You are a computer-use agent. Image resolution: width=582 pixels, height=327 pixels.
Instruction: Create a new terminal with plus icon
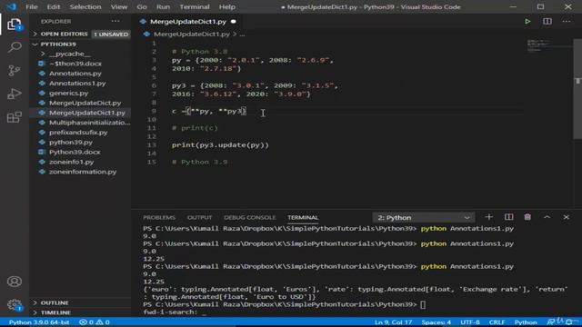coord(489,217)
